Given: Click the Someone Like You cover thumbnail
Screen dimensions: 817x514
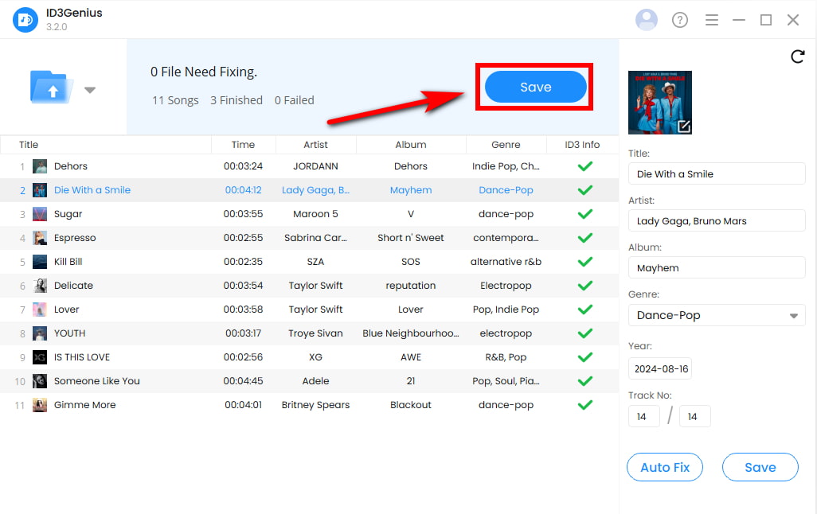Looking at the screenshot, I should coord(40,381).
